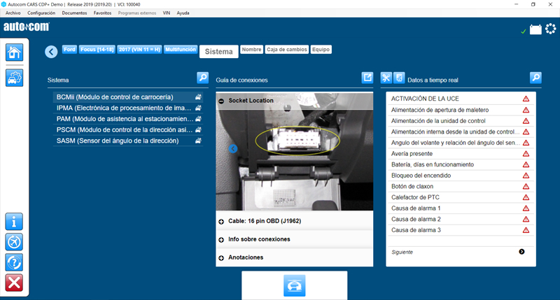Select Batería, días en funcionamiento
The height and width of the screenshot is (300, 560).
(x=461, y=164)
